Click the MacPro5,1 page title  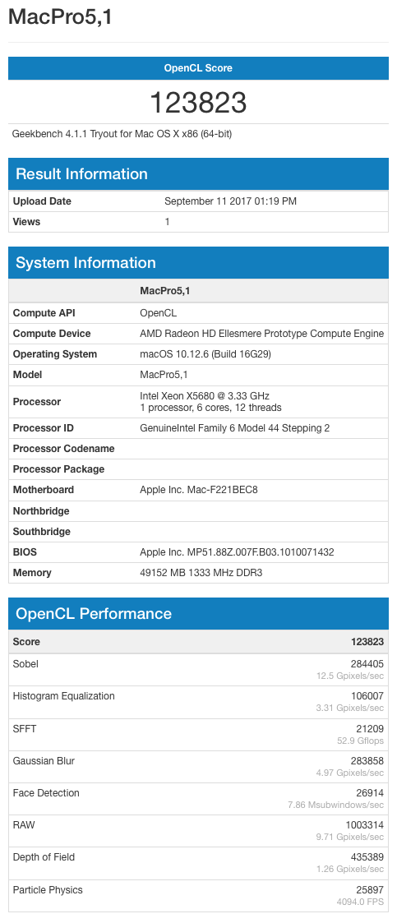[x=60, y=17]
